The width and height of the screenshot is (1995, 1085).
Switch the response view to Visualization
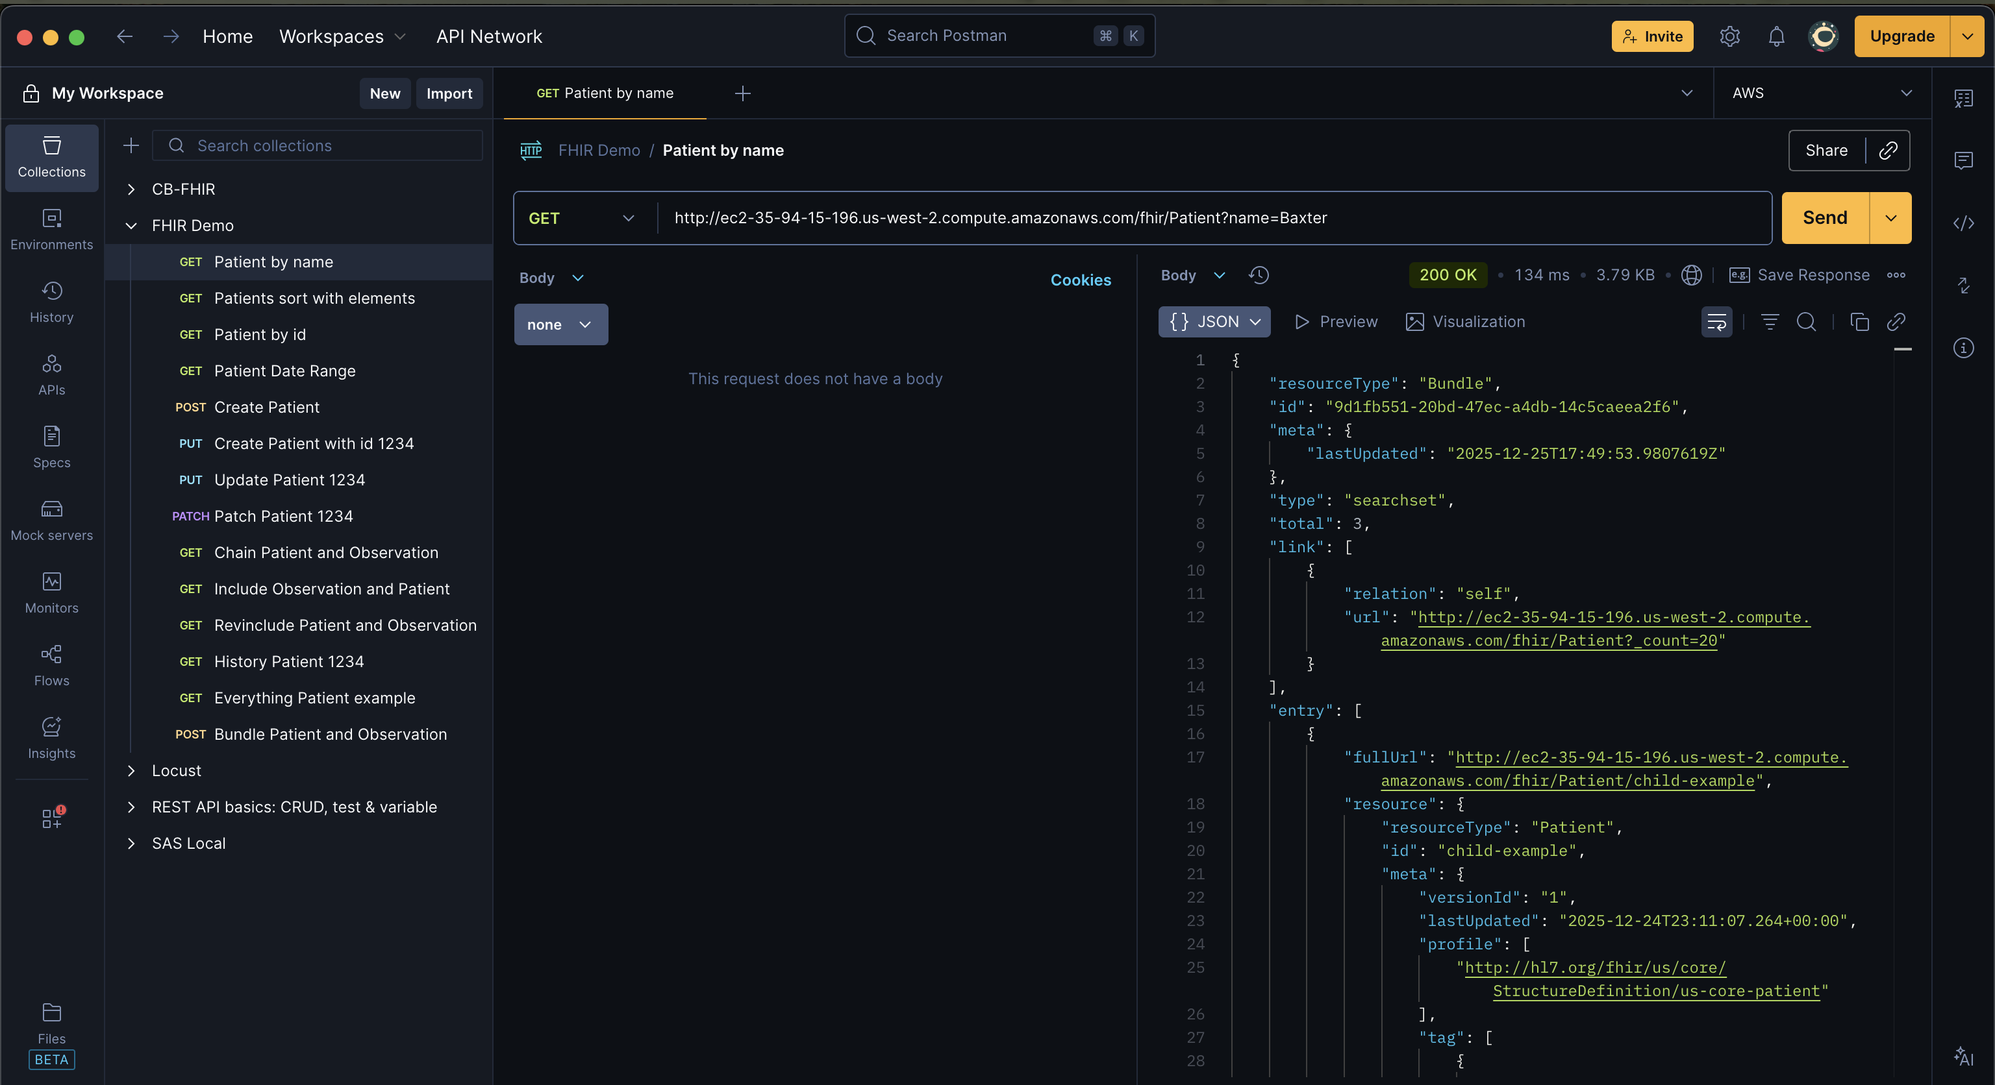pyautogui.click(x=1465, y=322)
